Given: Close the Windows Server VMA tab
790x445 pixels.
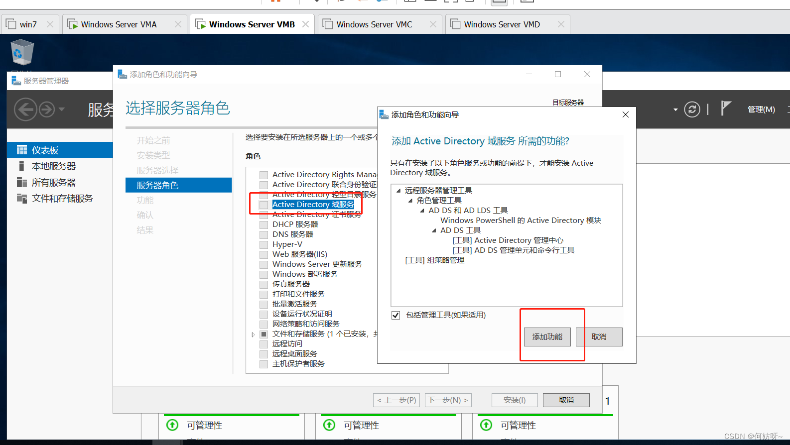Looking at the screenshot, I should (178, 24).
